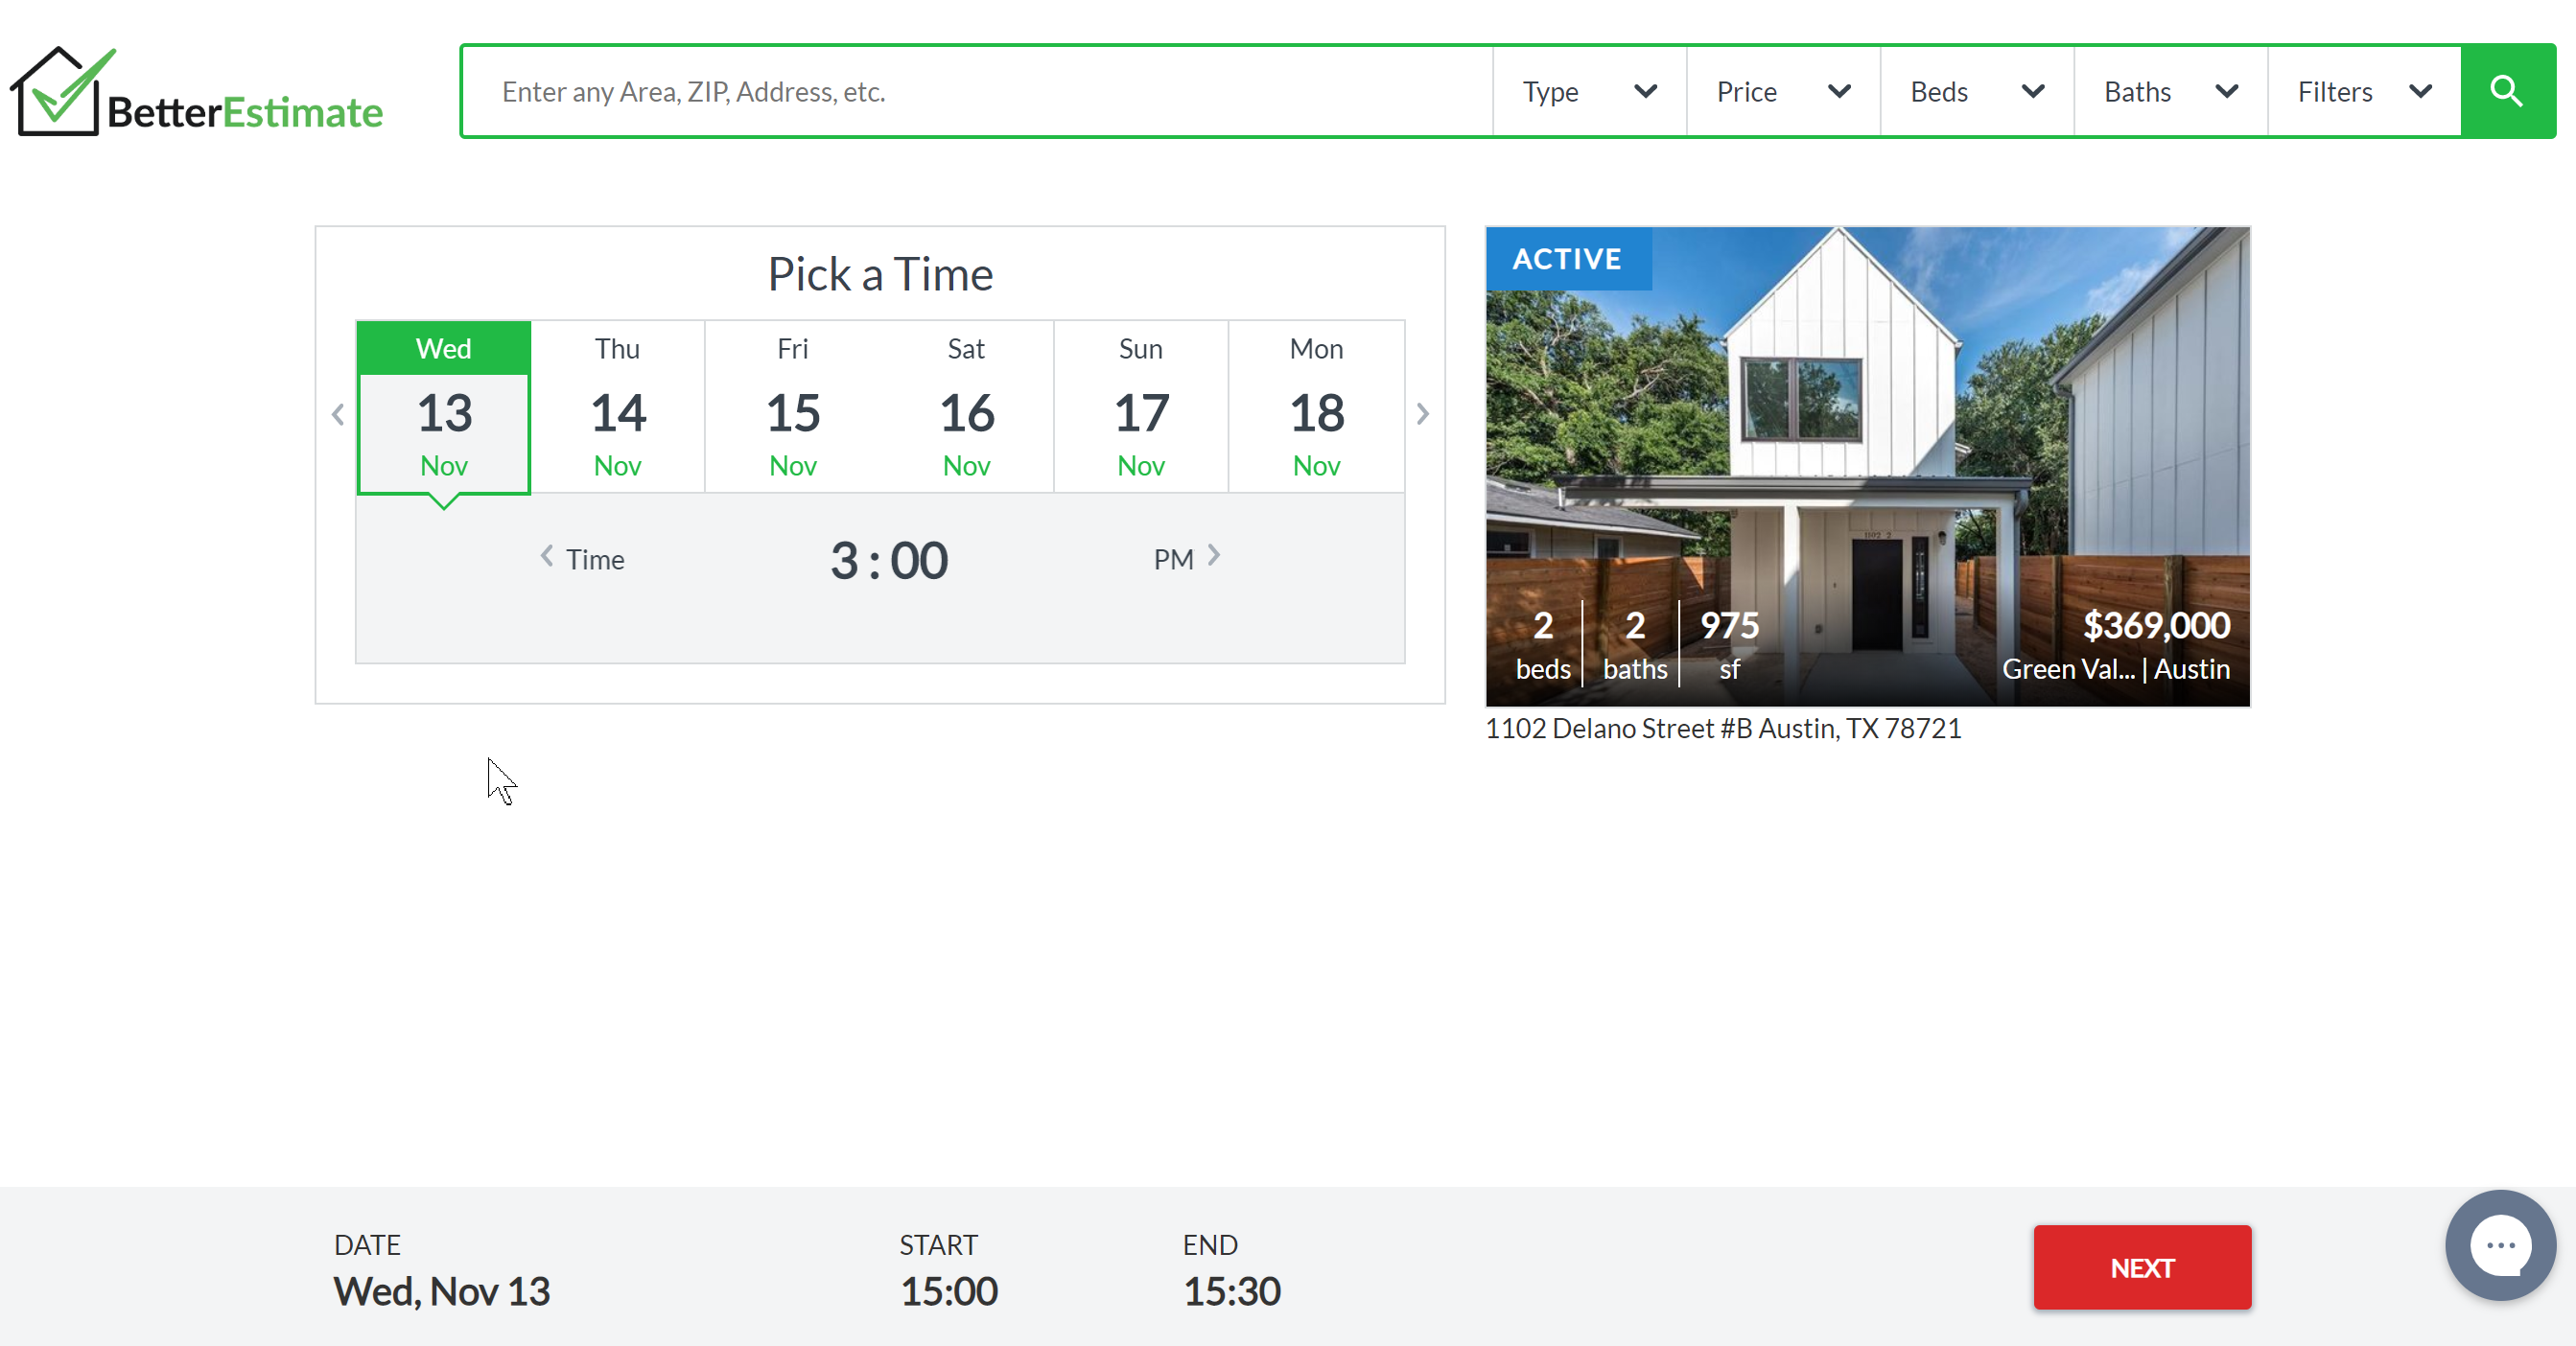This screenshot has height=1346, width=2576.
Task: Expand the Type dropdown
Action: (x=1588, y=92)
